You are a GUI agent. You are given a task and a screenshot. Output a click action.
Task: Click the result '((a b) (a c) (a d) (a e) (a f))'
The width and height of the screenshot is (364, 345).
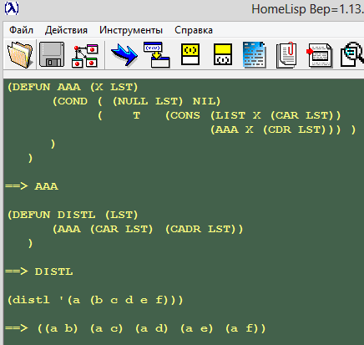[152, 328]
